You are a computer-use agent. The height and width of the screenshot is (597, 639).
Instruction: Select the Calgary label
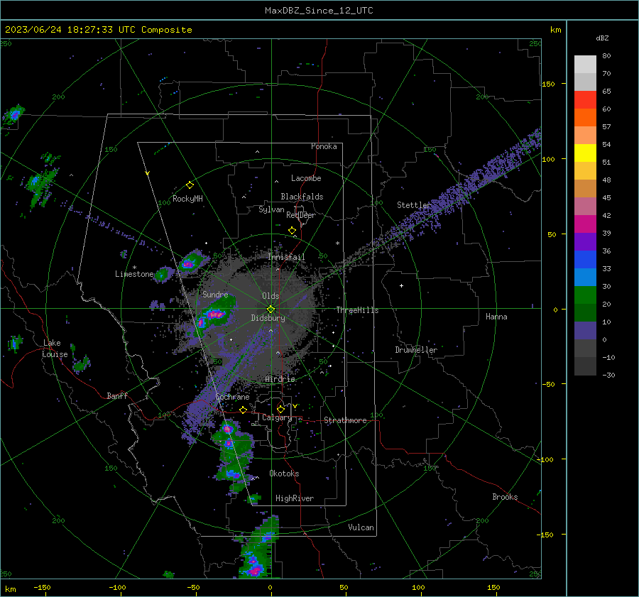coord(277,417)
